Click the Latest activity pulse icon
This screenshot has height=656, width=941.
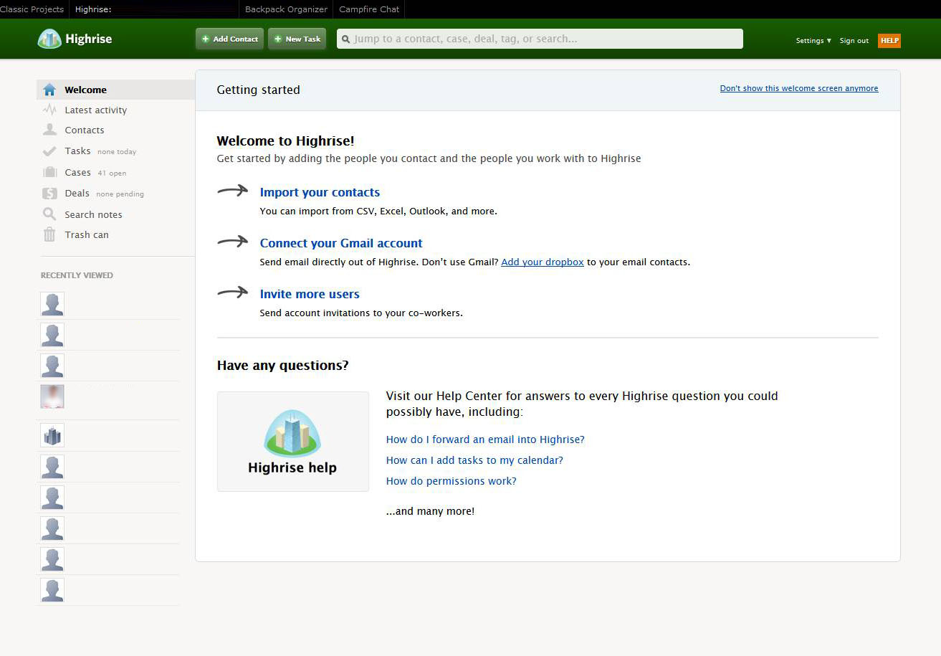coord(49,110)
